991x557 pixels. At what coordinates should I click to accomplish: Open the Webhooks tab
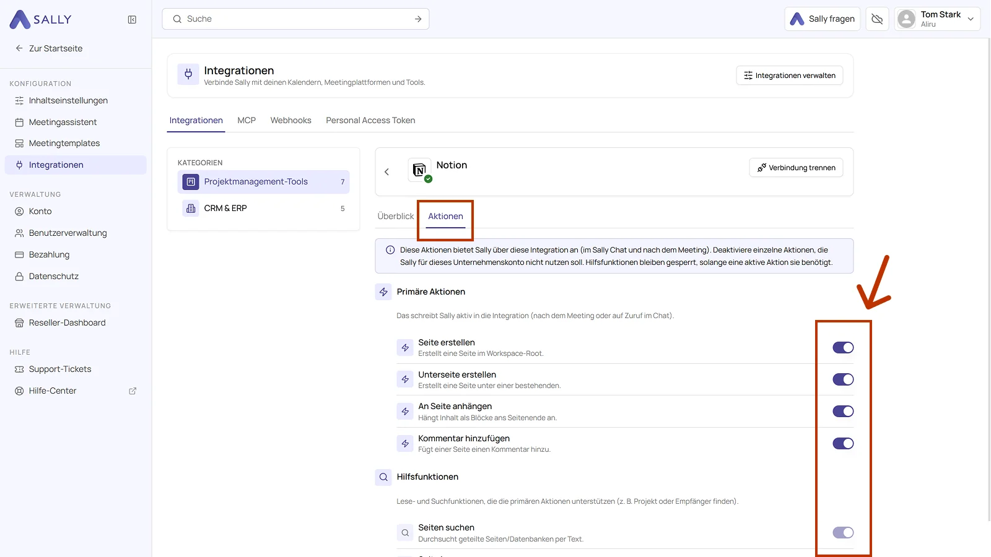tap(290, 121)
